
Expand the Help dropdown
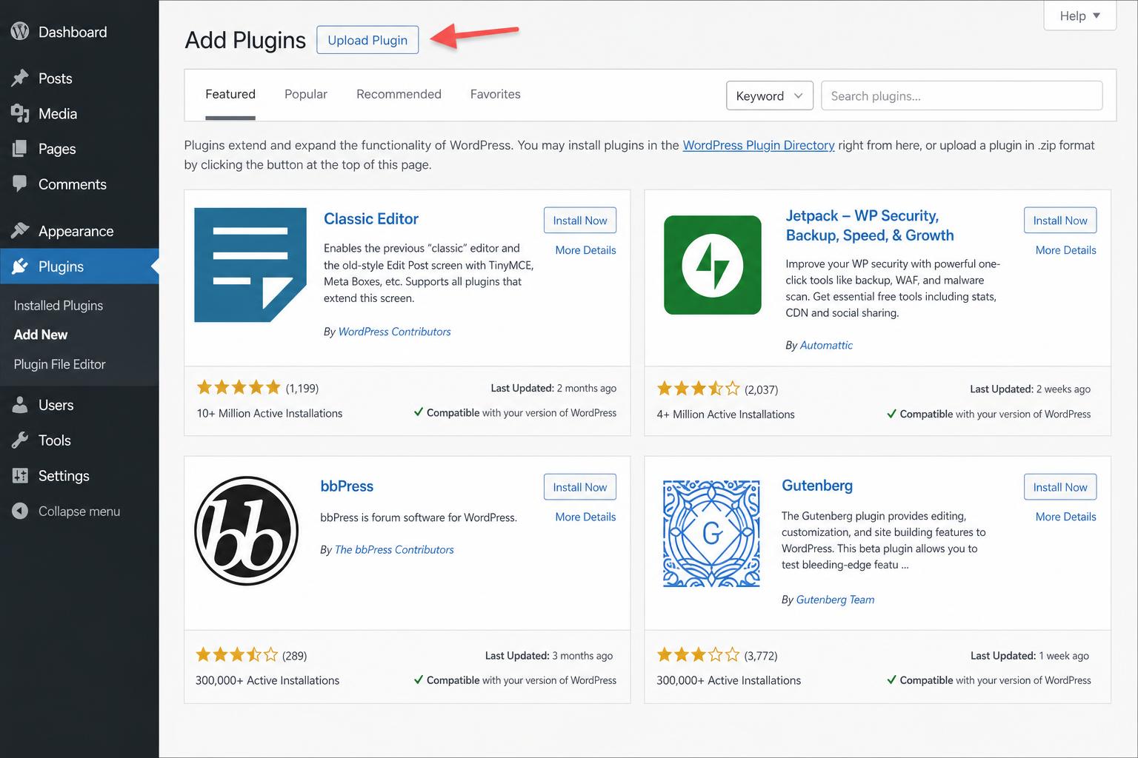(x=1079, y=16)
